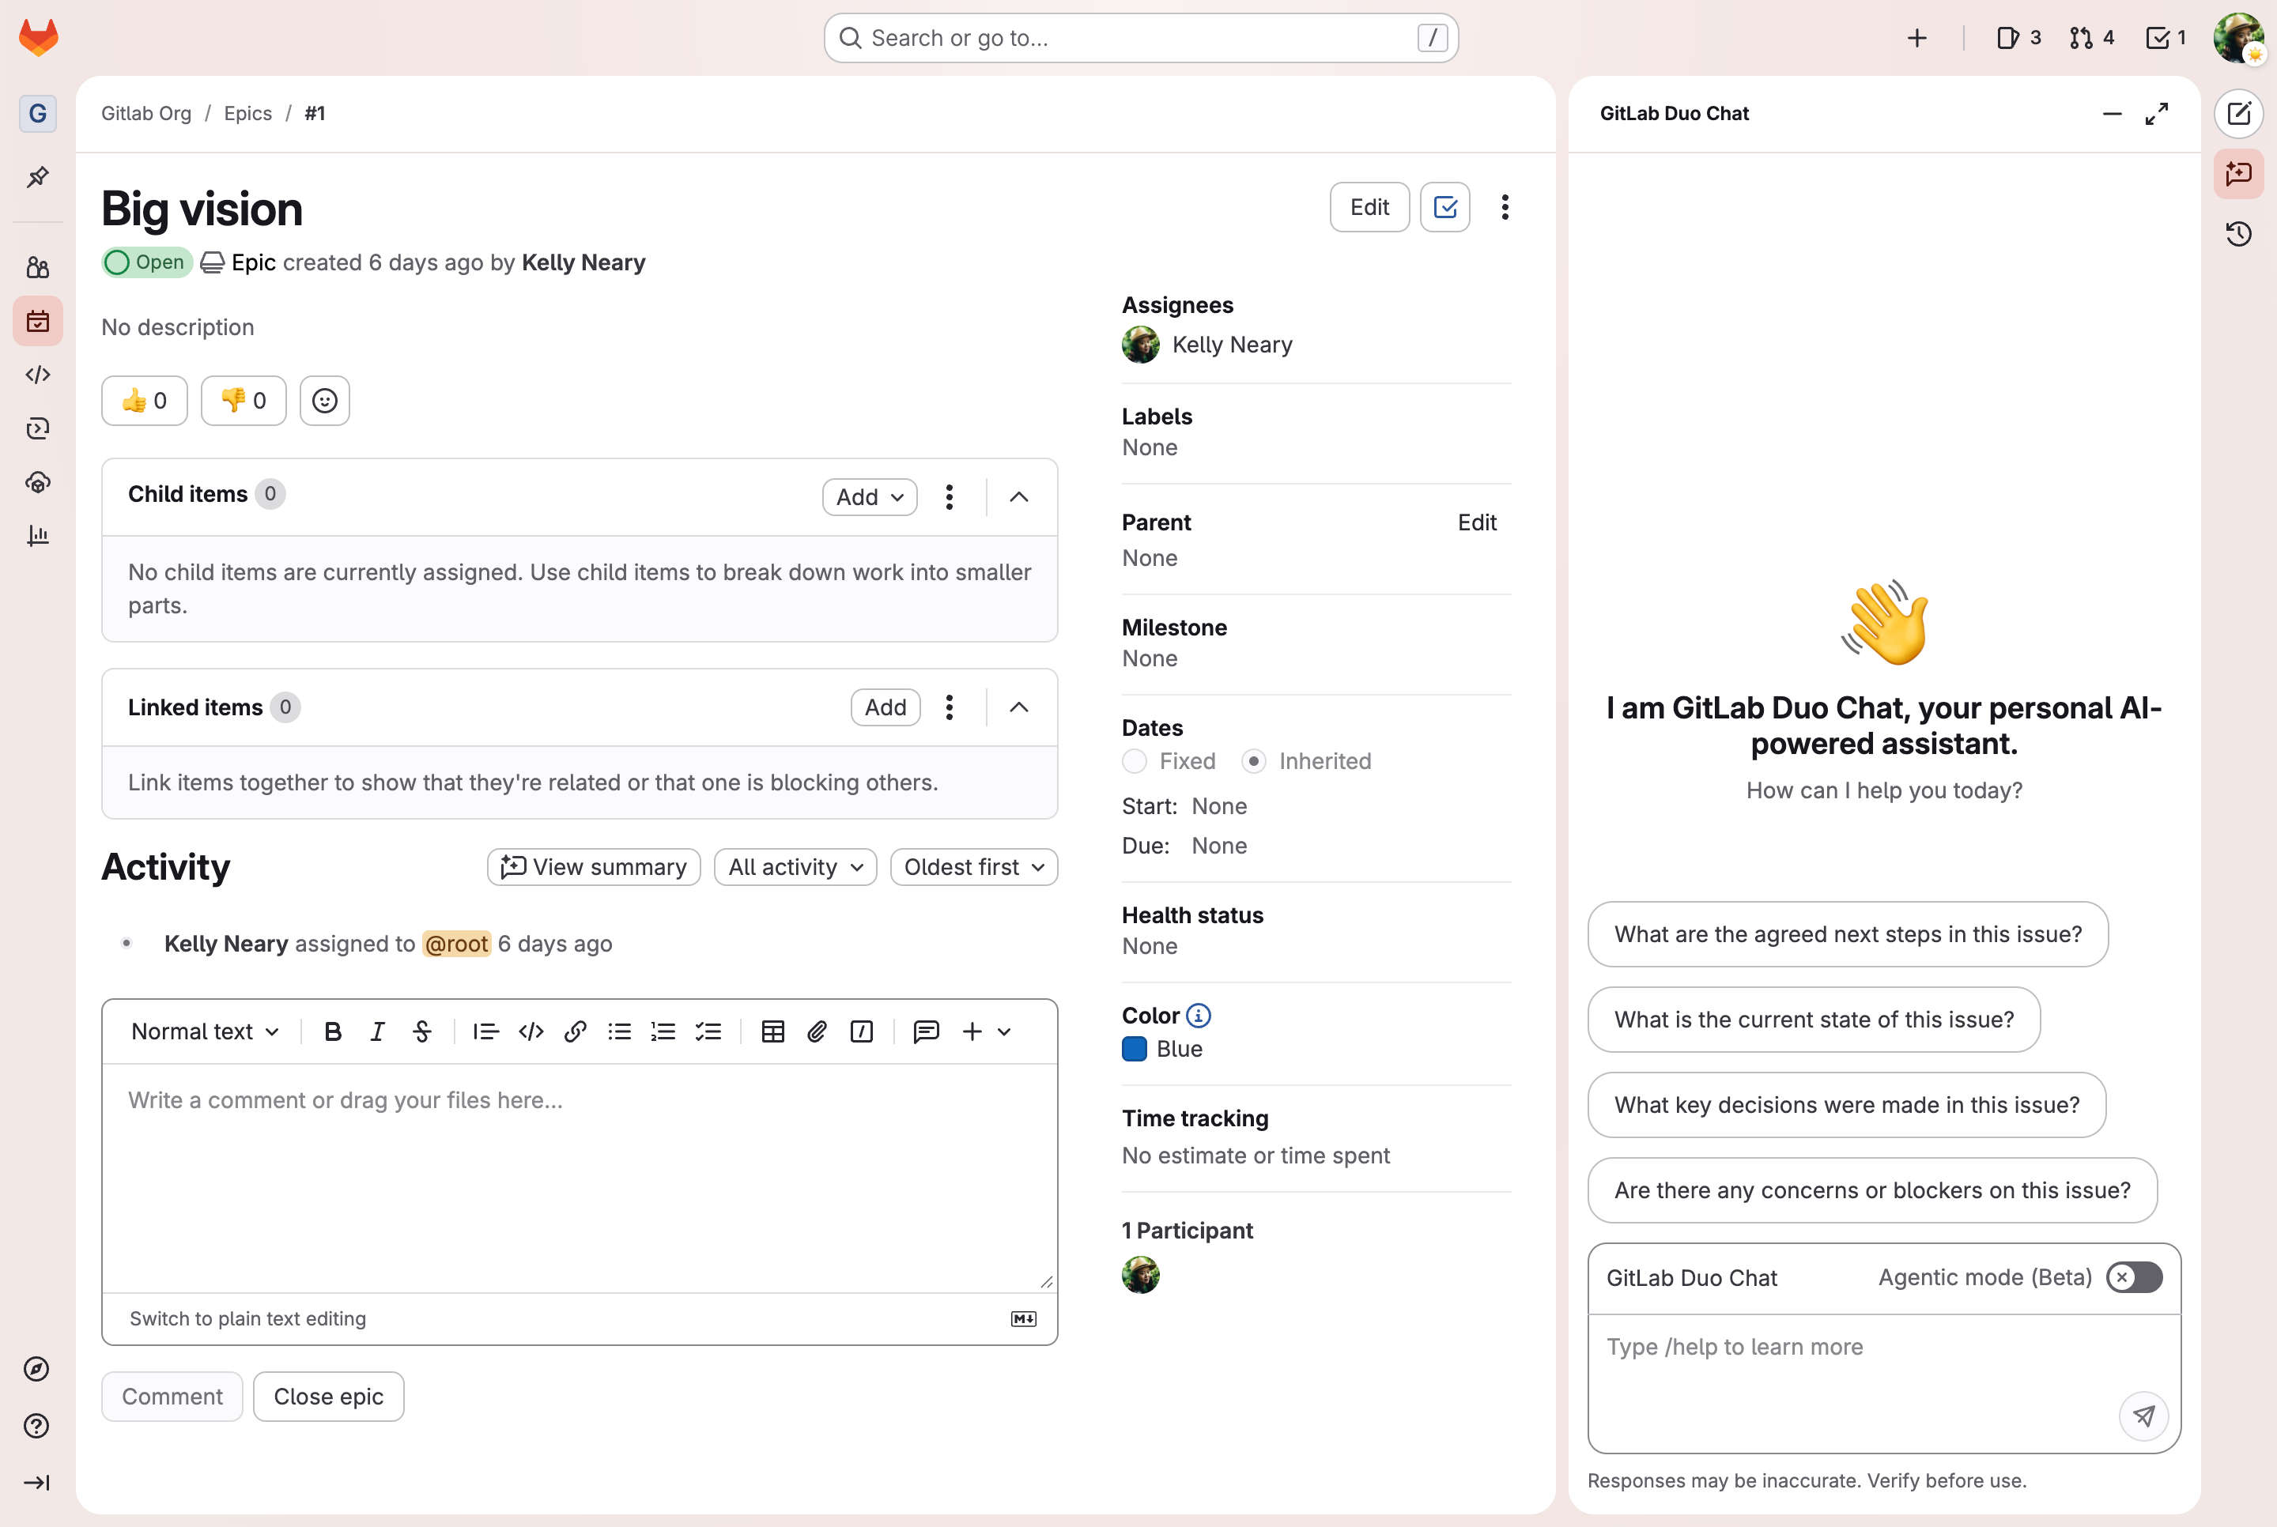Collapse the Child items section
2277x1527 pixels.
pos(1018,496)
